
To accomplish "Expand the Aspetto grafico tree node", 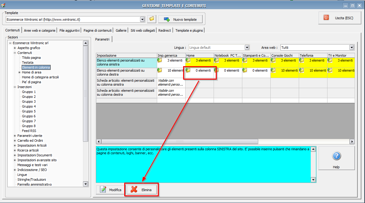I will coord(15,48).
